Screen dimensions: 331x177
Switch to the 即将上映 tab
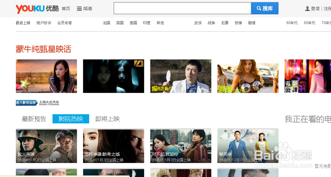pos(108,119)
